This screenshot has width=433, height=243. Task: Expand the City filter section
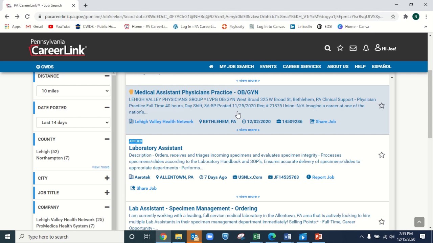(x=107, y=178)
